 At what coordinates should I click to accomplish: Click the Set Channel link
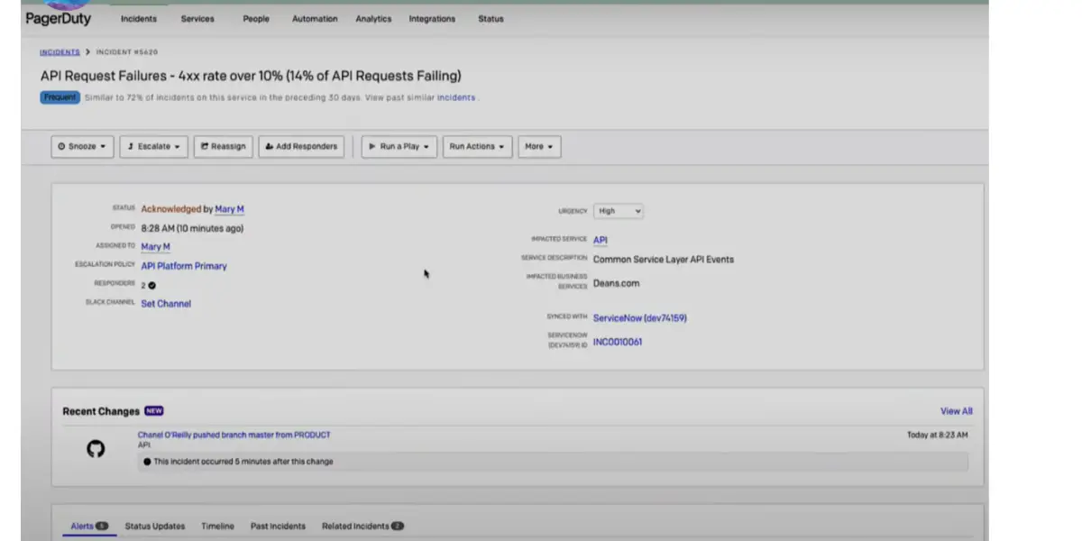click(x=166, y=304)
